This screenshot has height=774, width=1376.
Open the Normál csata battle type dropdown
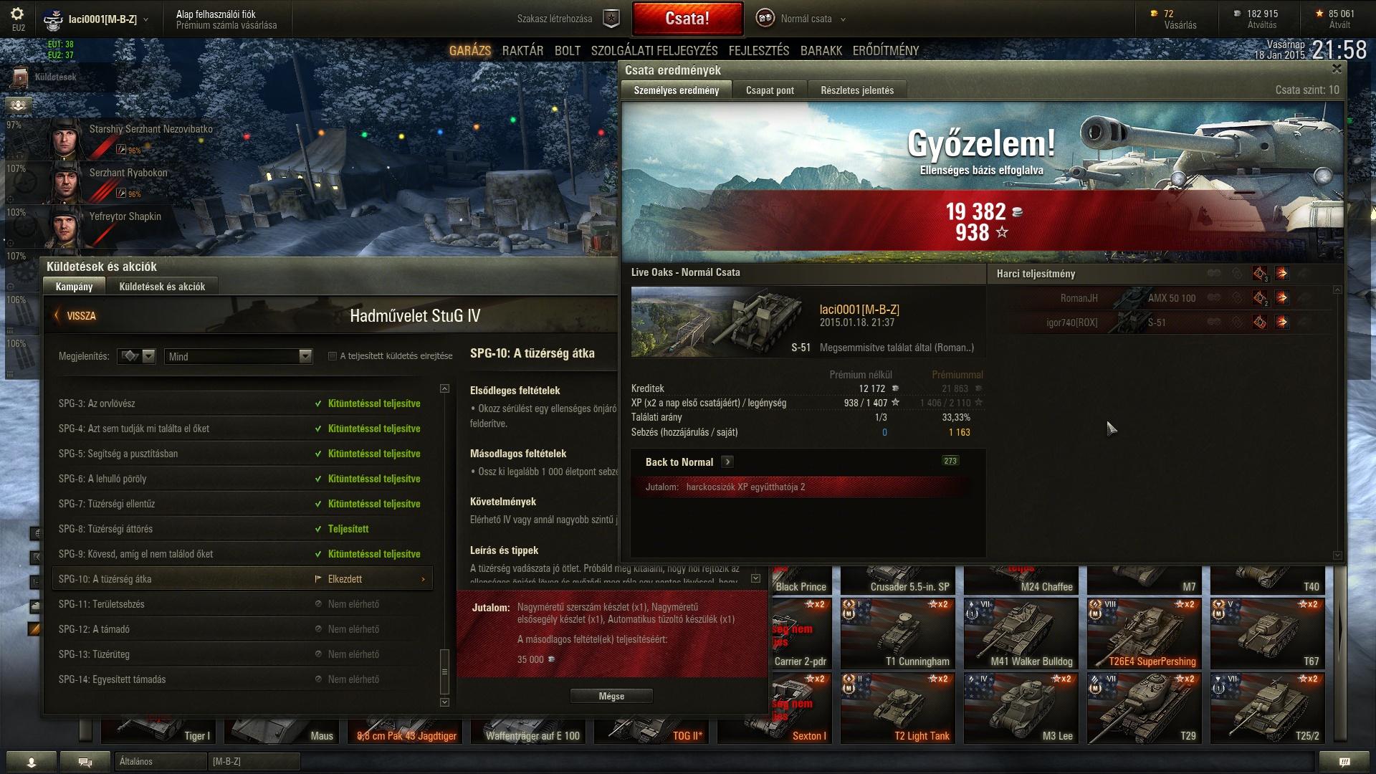[x=843, y=19]
